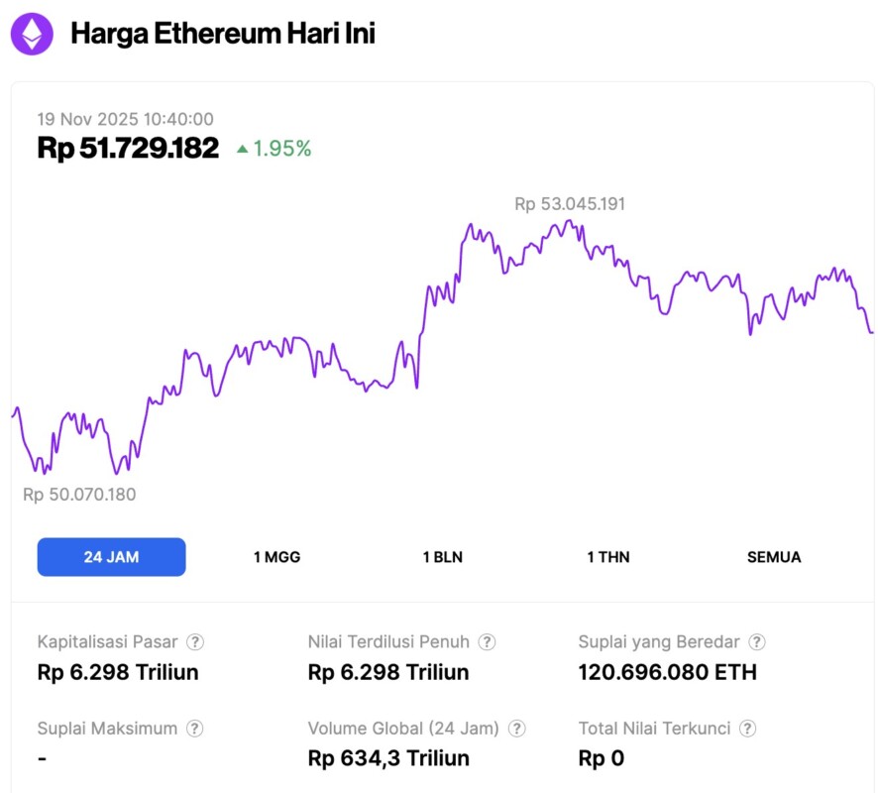The width and height of the screenshot is (878, 793).
Task: Click the Rp 634,3 Triliun volume value
Action: pyautogui.click(x=388, y=758)
